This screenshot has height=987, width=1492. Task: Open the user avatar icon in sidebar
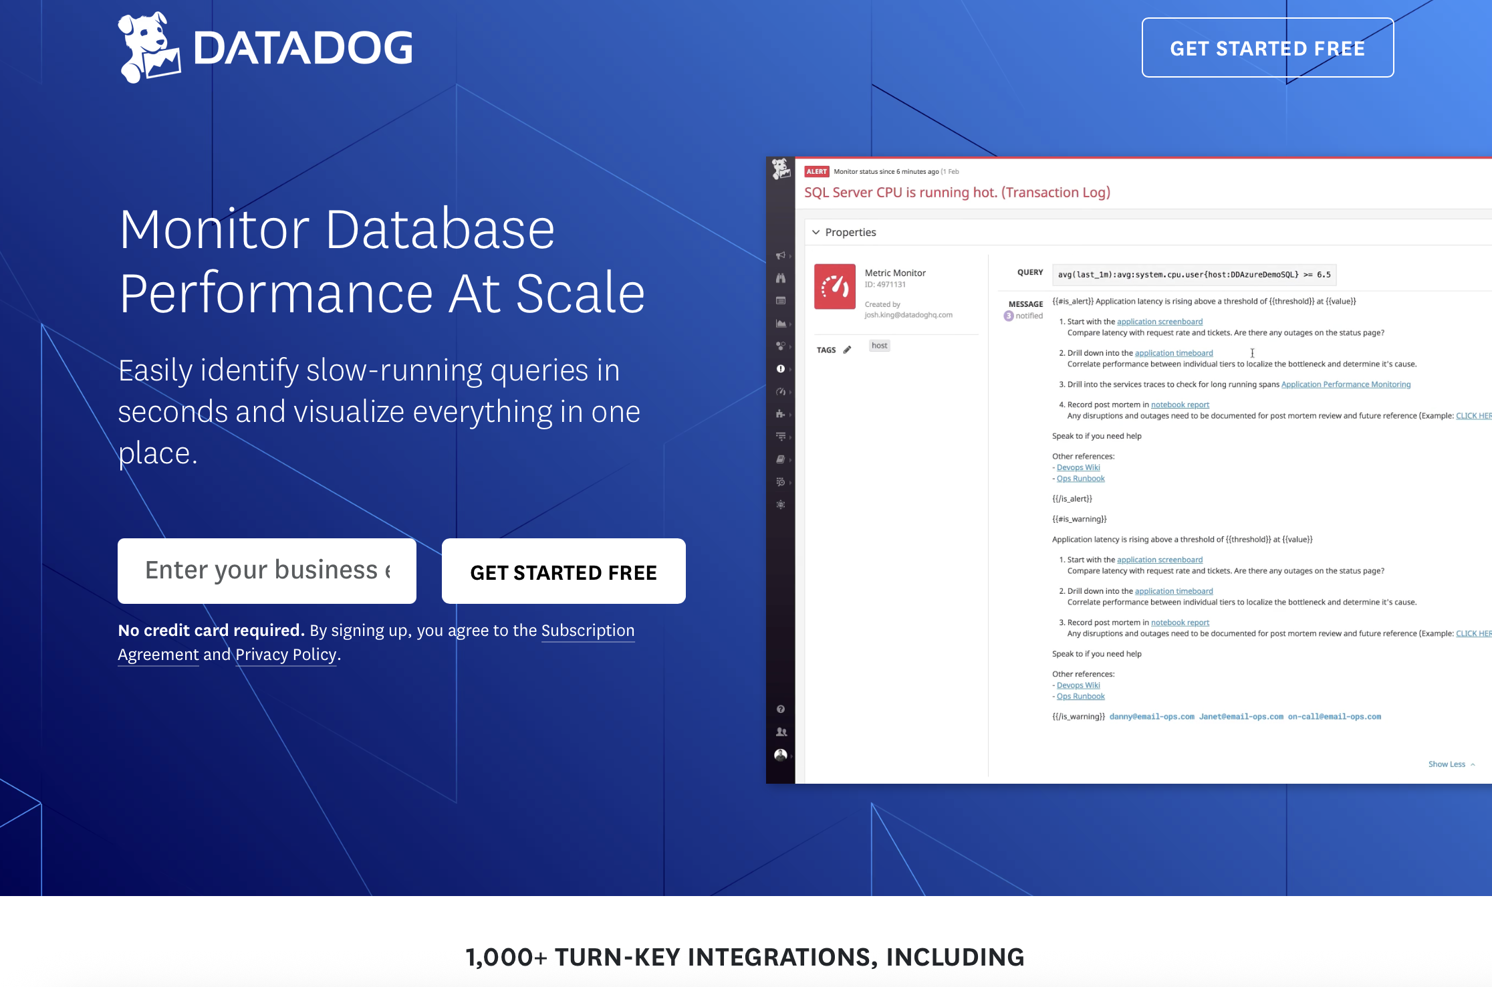coord(780,755)
